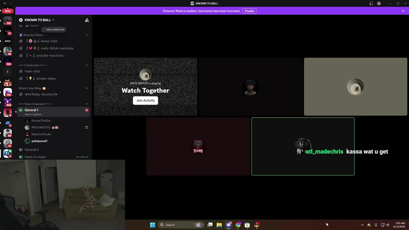
Task: Collapse the When's Your Bday category
Action: click(34, 88)
